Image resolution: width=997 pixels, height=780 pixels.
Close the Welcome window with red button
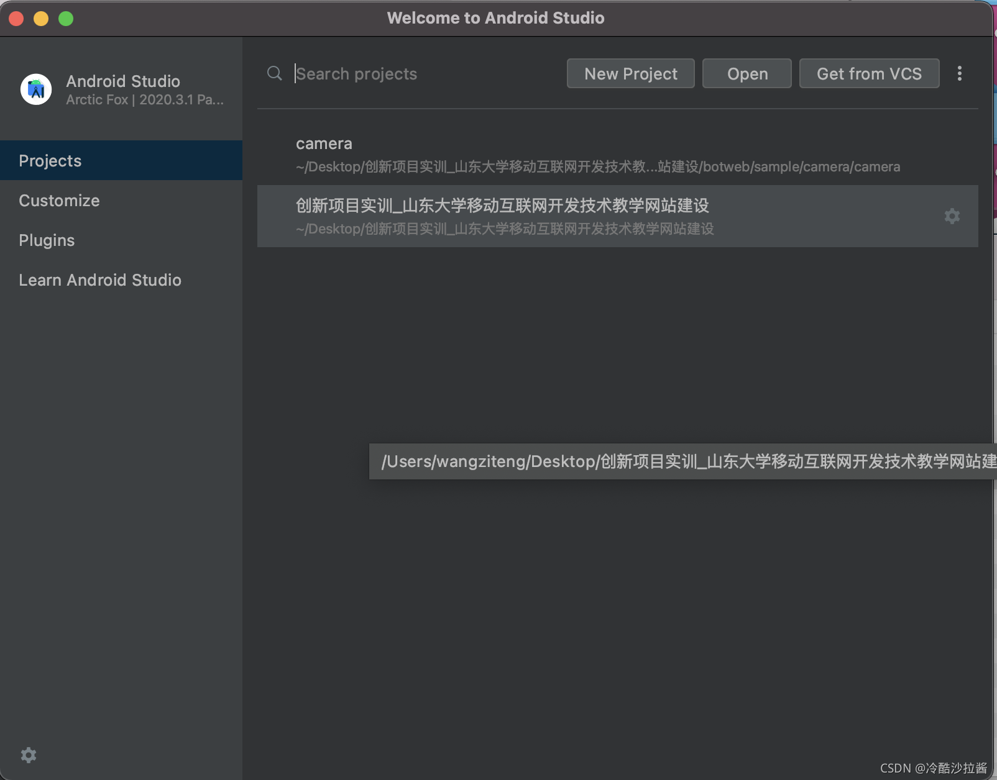(x=16, y=19)
